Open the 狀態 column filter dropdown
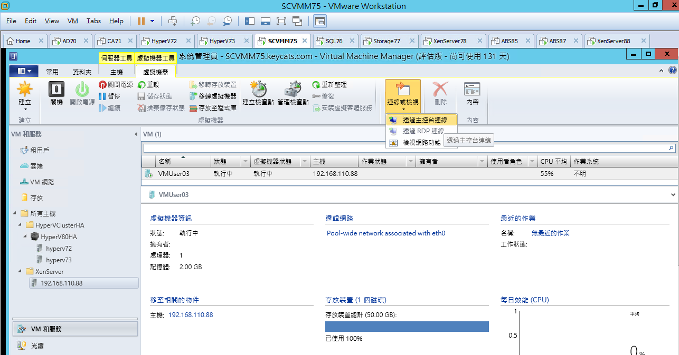Viewport: 679px width, 355px height. [x=246, y=162]
